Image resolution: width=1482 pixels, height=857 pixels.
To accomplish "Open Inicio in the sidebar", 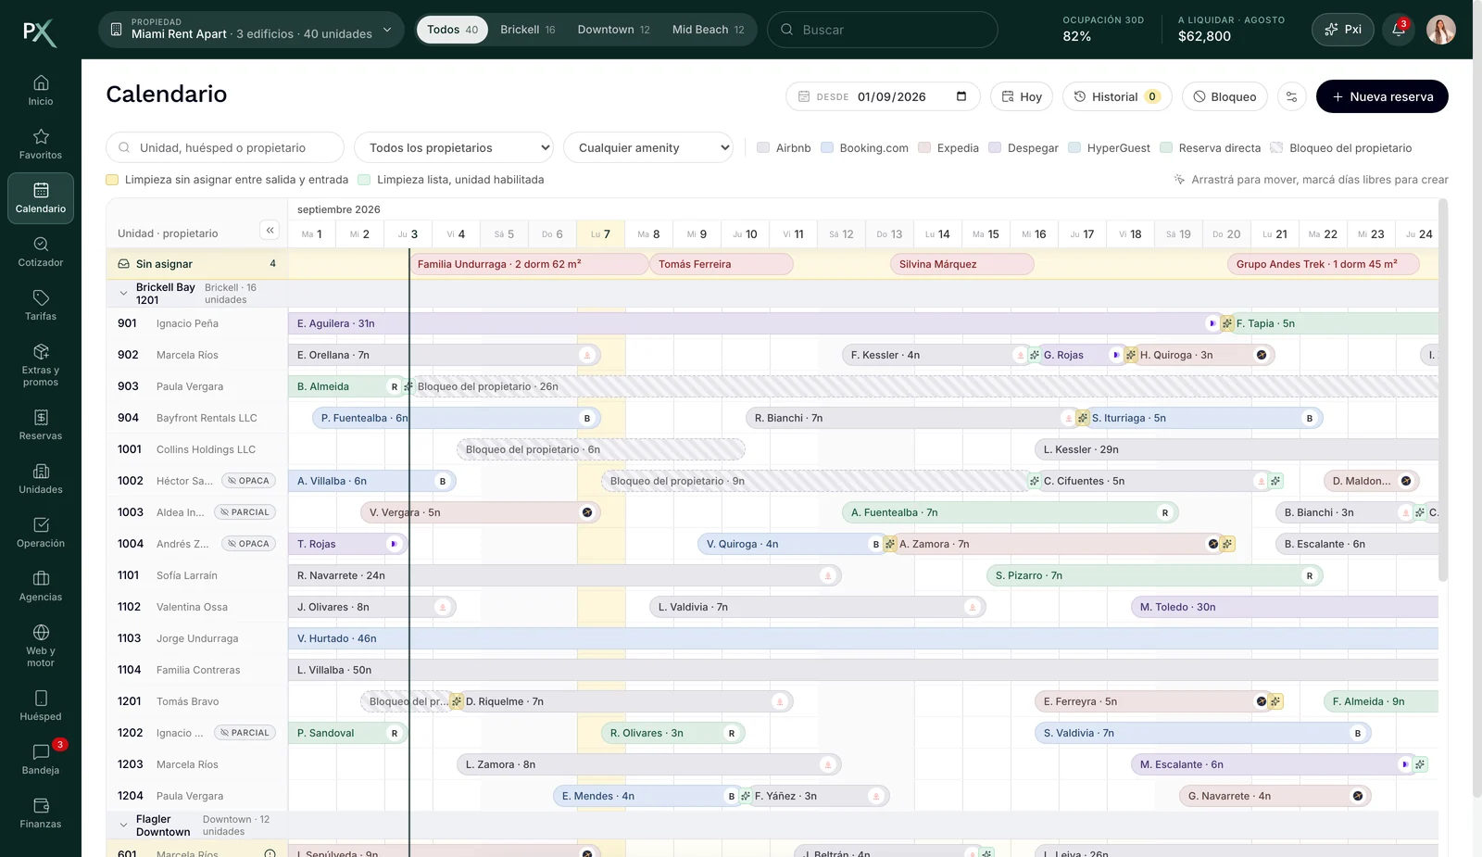I will (41, 91).
